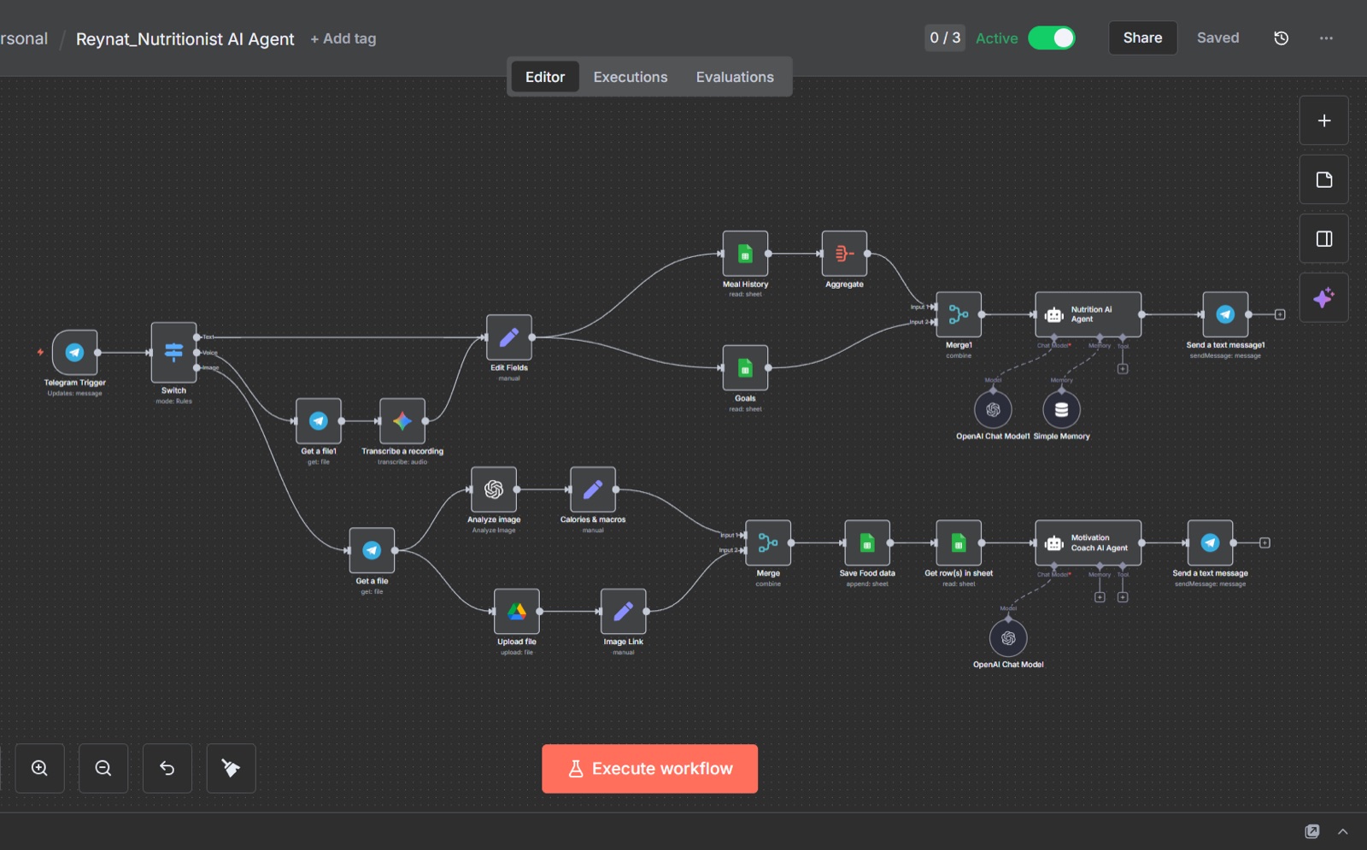This screenshot has width=1367, height=850.
Task: Click the Get a file1 Telegram node
Action: click(x=319, y=421)
